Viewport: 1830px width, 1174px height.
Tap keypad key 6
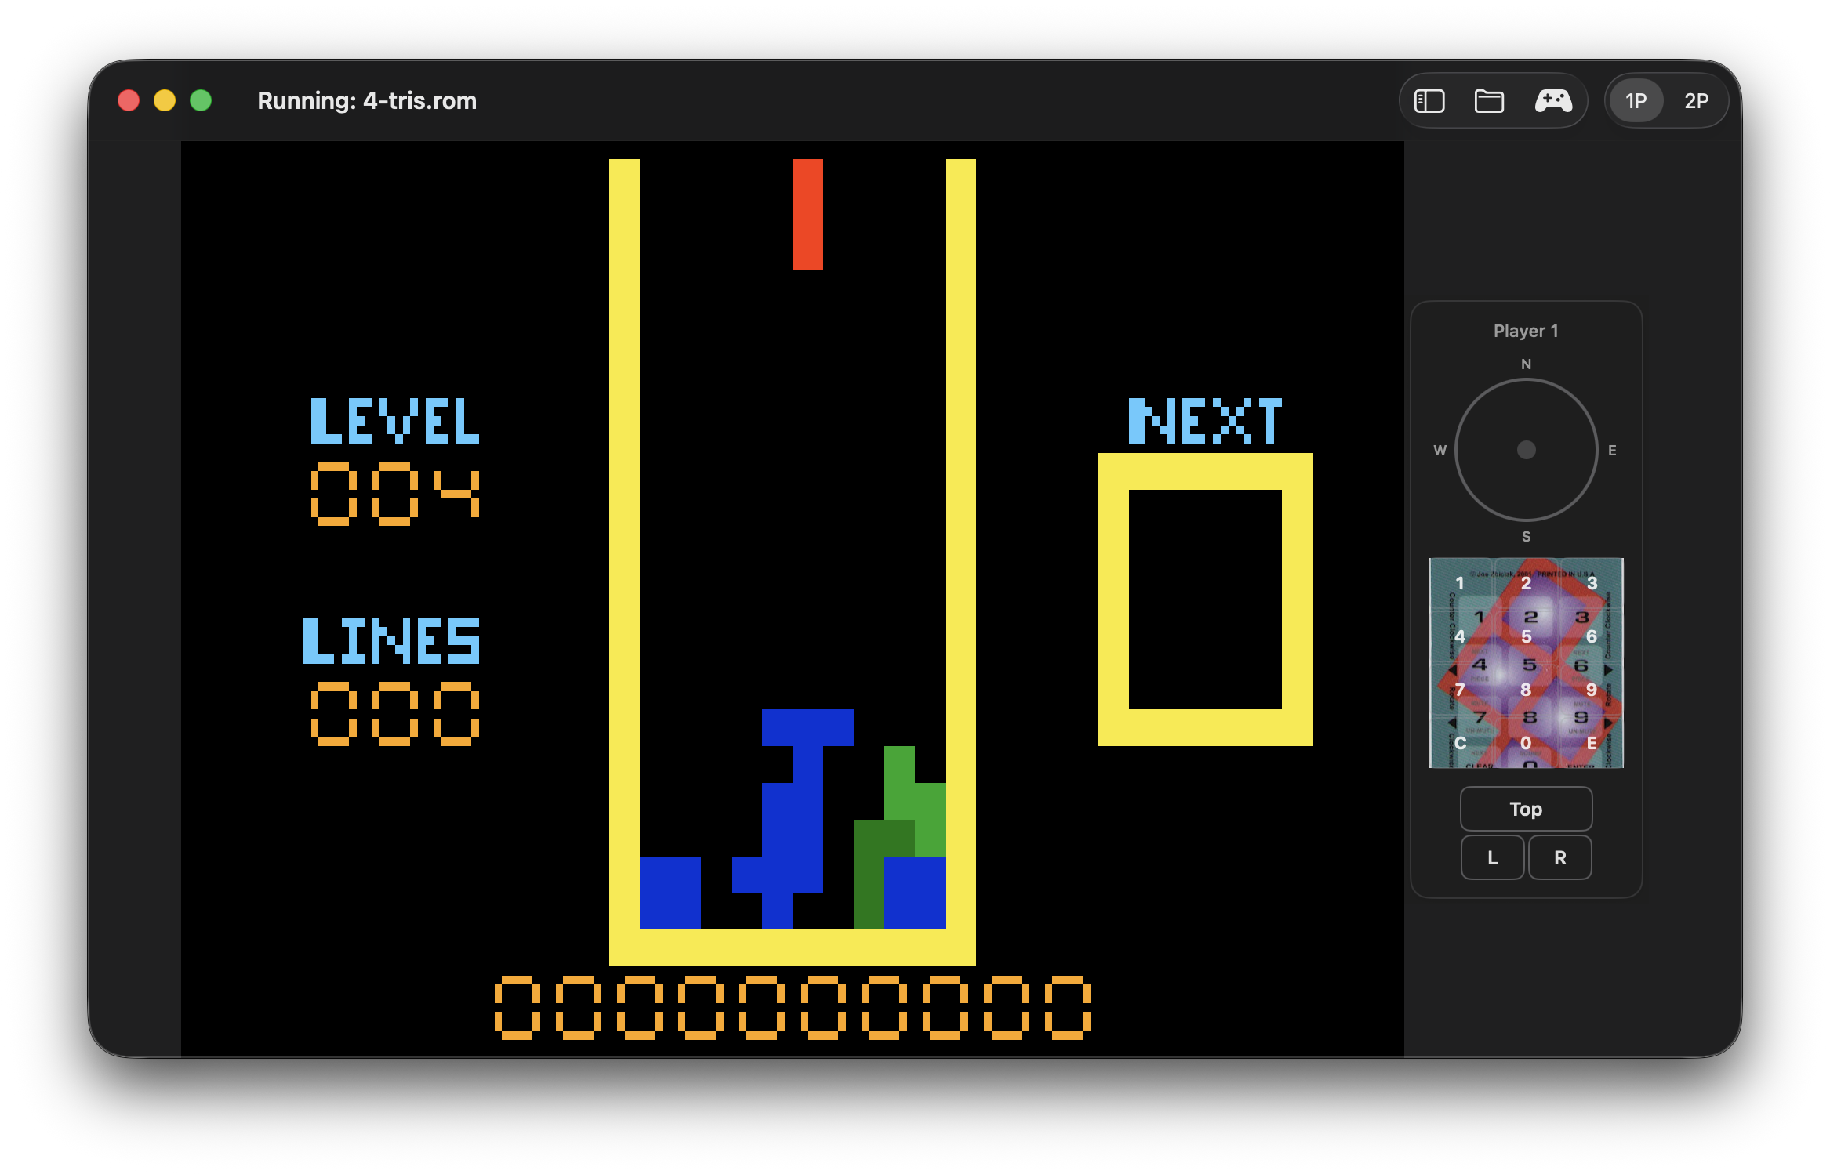point(1592,636)
